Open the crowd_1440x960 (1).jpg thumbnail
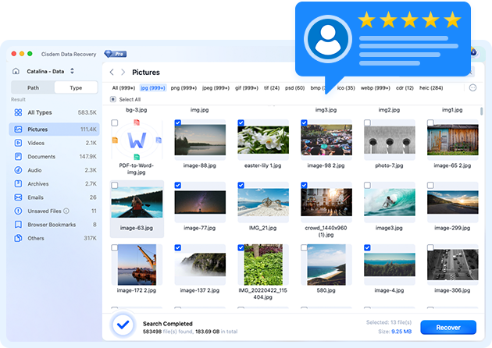Screen dimensions: 492x348 [x=326, y=202]
